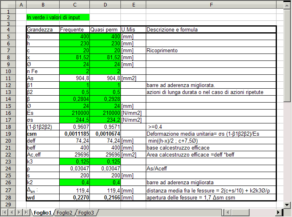Select row 28 header
Screen dimensions: 292x217
[8, 197]
